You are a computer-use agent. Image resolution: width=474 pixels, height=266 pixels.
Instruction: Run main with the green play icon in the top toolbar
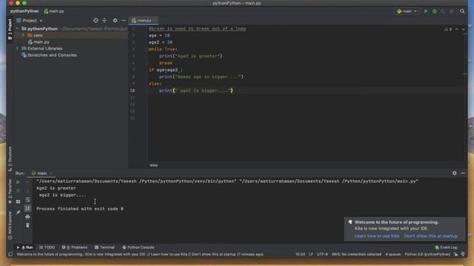click(x=426, y=11)
